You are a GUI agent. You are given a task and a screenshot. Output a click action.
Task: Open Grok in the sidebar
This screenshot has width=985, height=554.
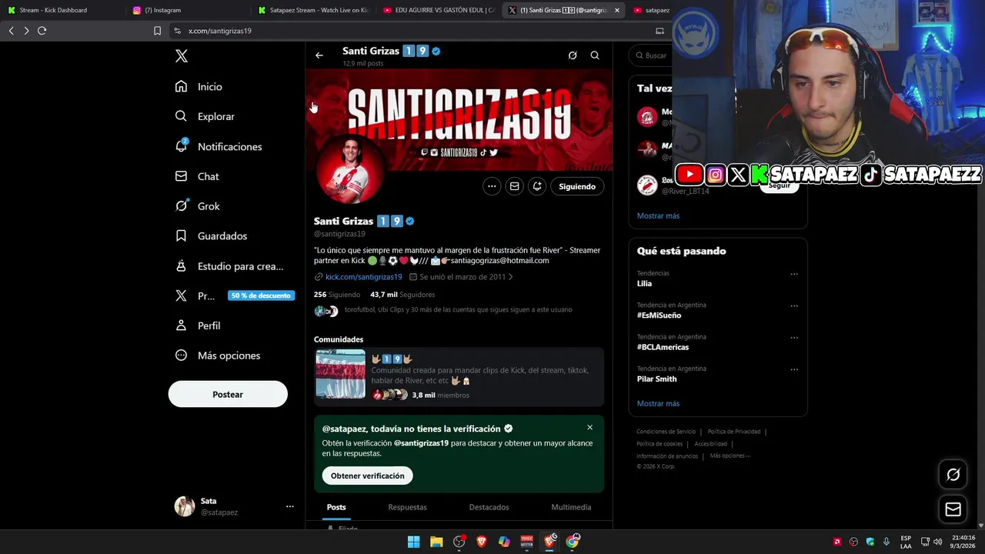(198, 206)
